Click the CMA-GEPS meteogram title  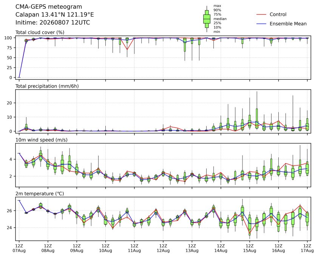[49, 7]
